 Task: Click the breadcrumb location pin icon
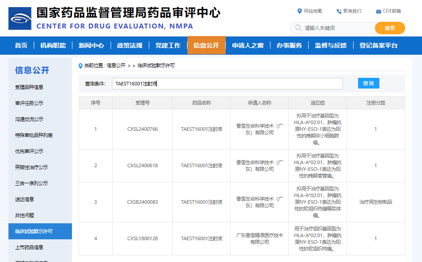[80, 66]
